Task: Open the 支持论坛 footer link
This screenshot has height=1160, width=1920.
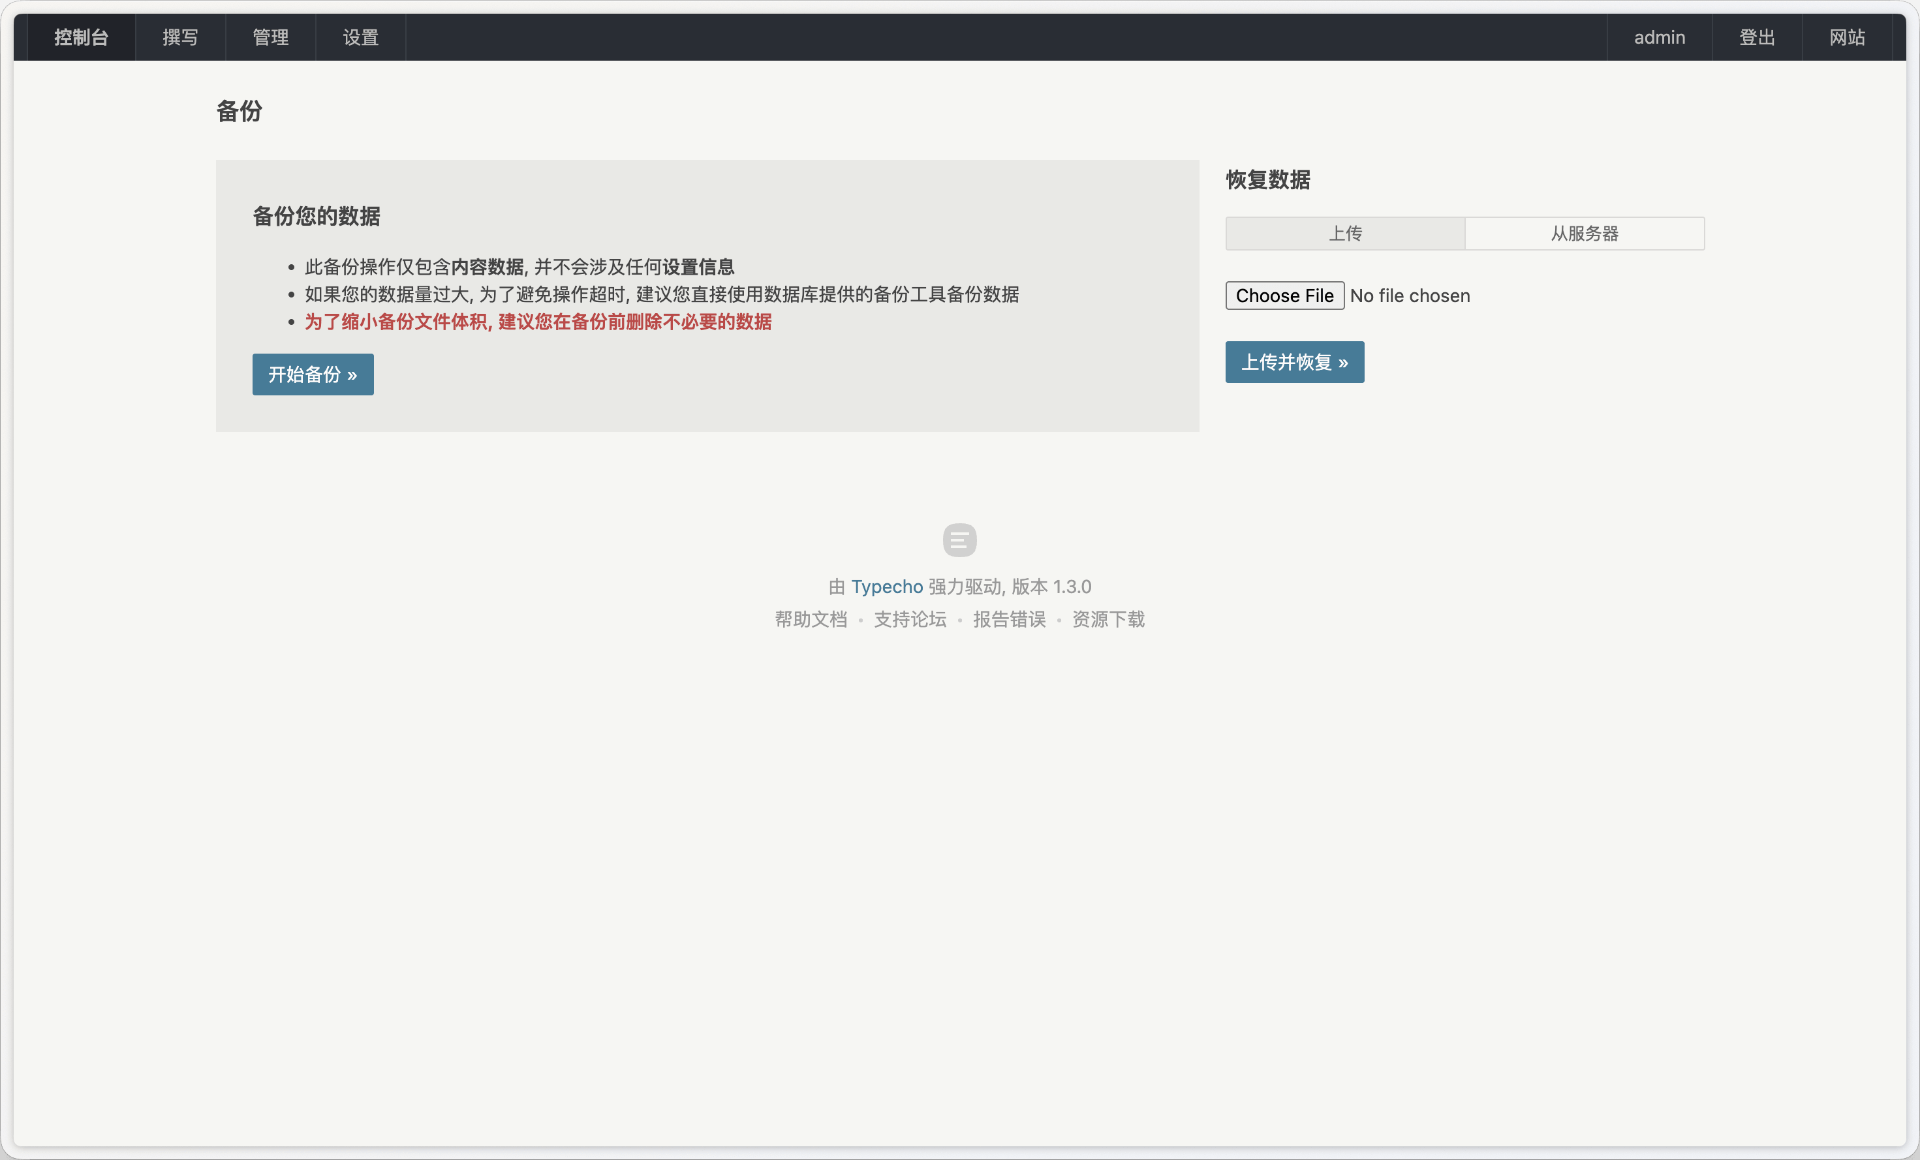Action: coord(909,619)
